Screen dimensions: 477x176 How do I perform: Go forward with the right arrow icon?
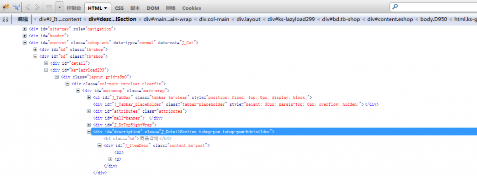37,7
